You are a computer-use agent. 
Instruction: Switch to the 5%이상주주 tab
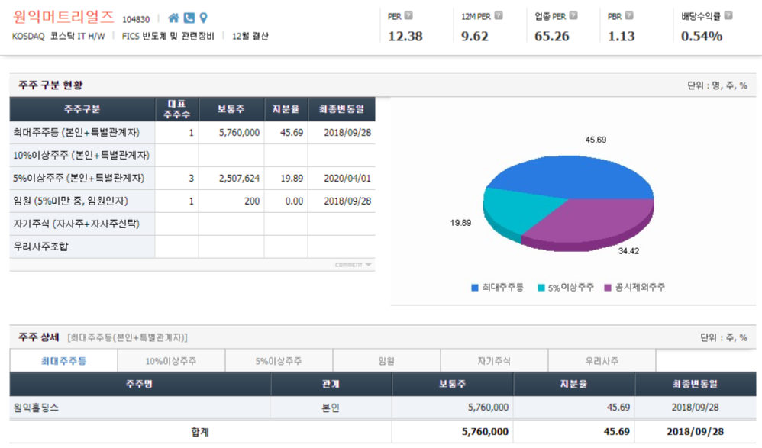tap(279, 360)
